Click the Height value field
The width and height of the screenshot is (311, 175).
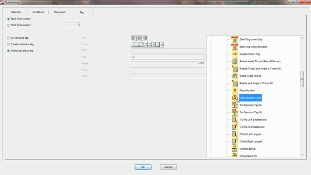(168, 63)
